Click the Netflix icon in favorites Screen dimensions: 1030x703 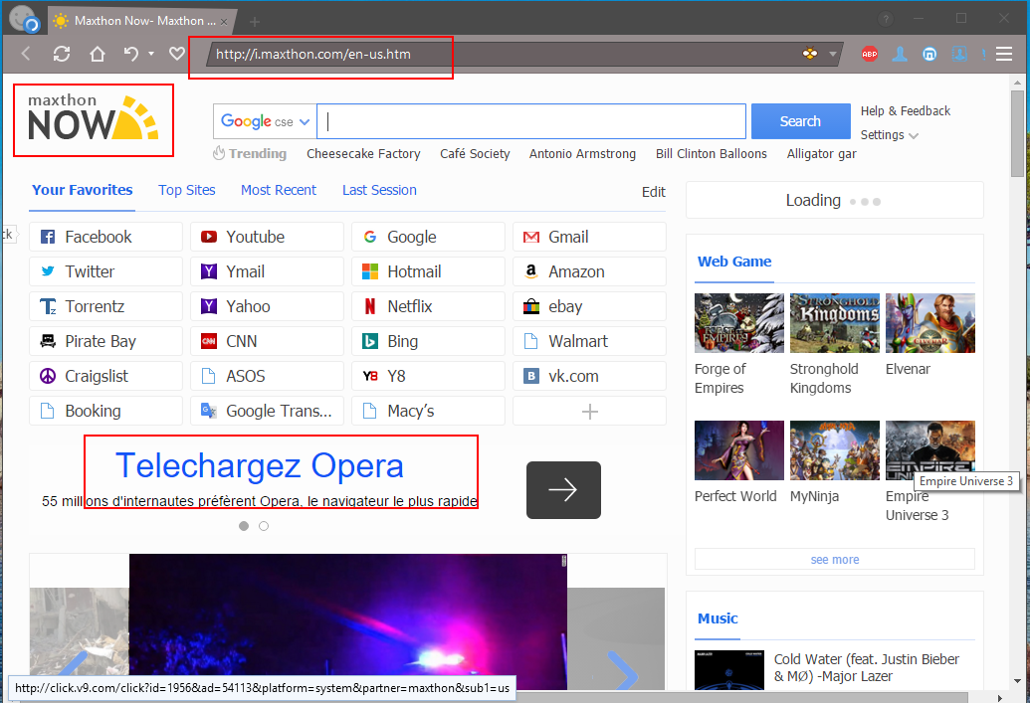(370, 306)
